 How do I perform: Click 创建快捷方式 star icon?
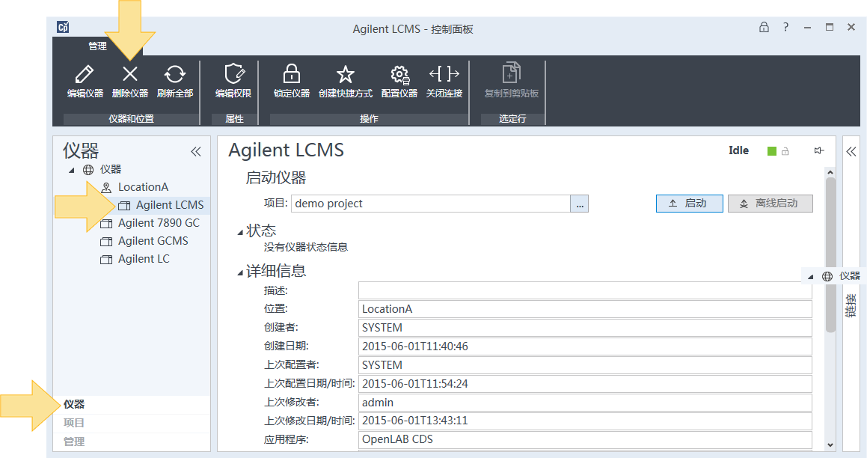tap(345, 74)
